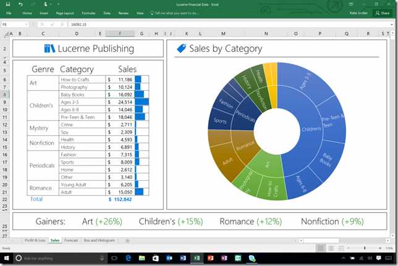Click the Sales by Category tag icon
The height and width of the screenshot is (266, 398).
(x=182, y=48)
